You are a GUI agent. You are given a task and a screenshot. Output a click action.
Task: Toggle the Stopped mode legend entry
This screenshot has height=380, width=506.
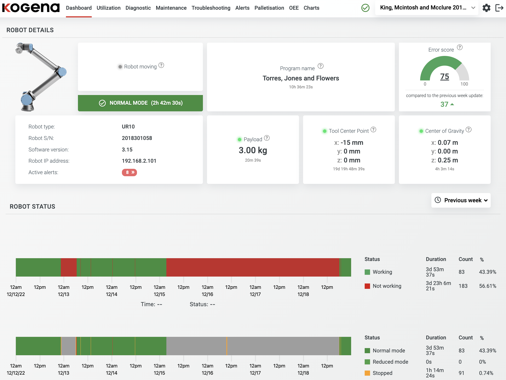coord(382,373)
